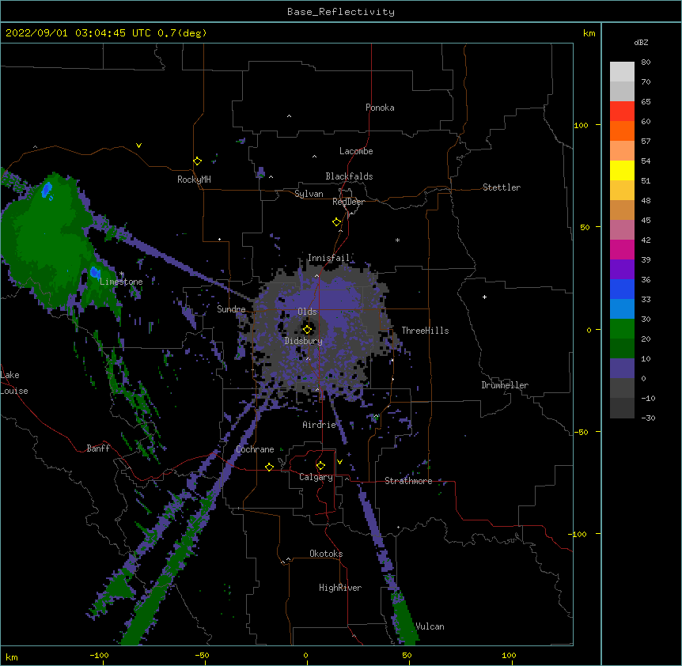682x666 pixels.
Task: Click the radar site diamond above Didsbury
Action: [307, 329]
